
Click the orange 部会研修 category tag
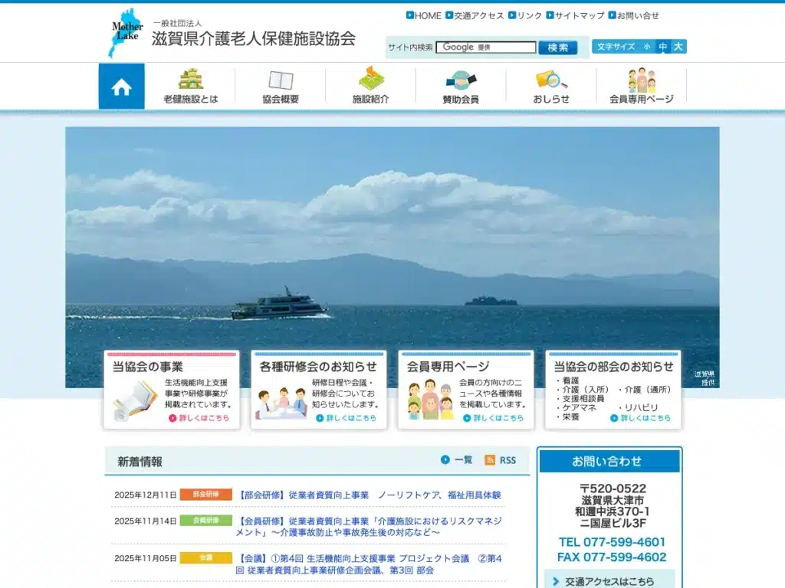point(205,494)
